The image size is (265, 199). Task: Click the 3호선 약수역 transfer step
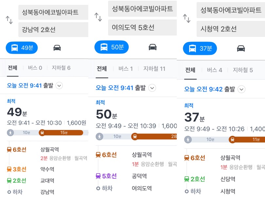(30, 169)
